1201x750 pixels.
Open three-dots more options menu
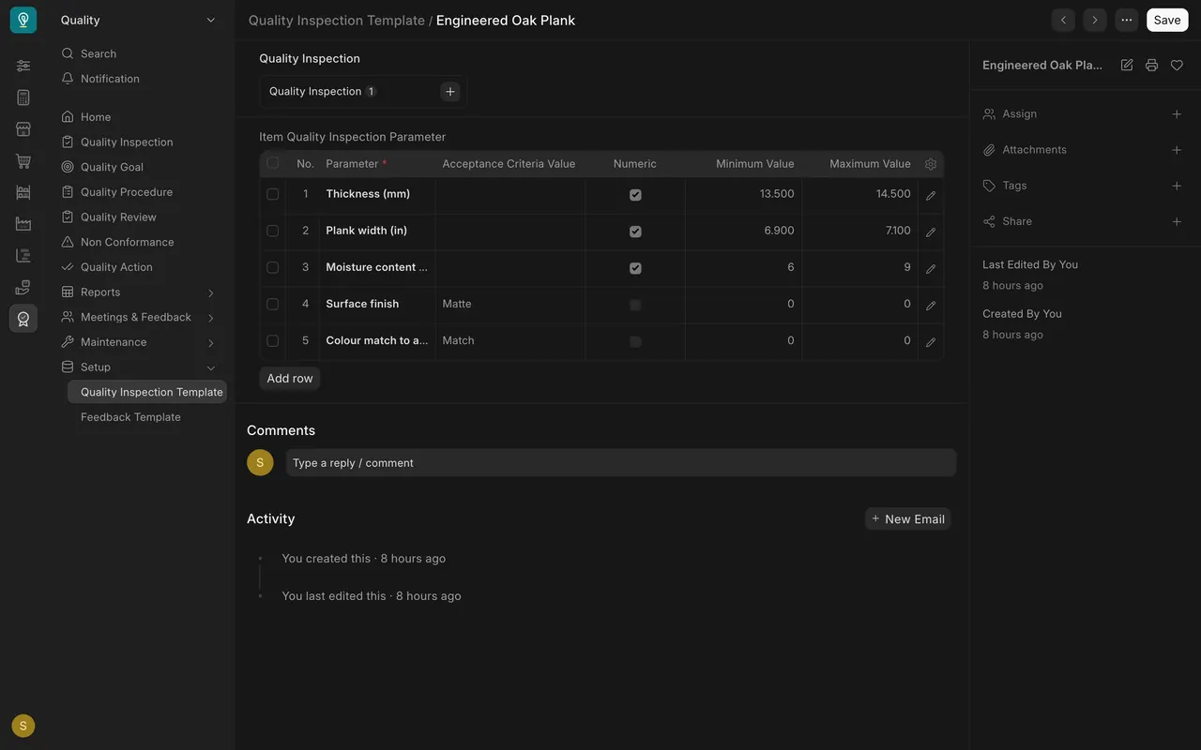[1127, 20]
